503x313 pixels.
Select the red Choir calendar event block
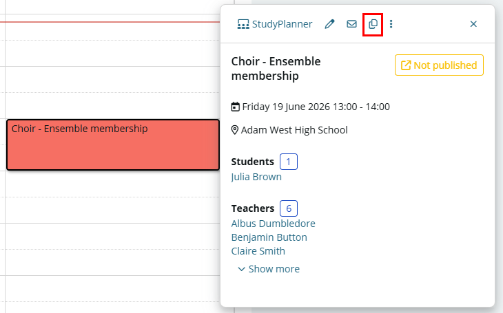coord(113,144)
